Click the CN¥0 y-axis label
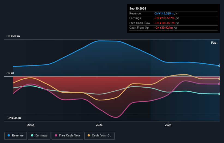This screenshot has width=224, height=143. (10, 73)
